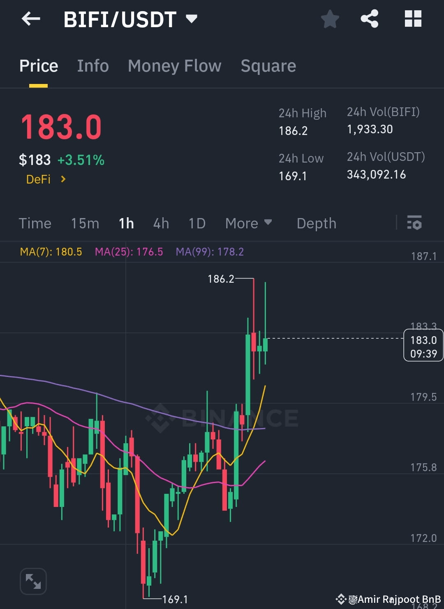The image size is (444, 609).
Task: Switch to the Money Flow tab
Action: 174,66
